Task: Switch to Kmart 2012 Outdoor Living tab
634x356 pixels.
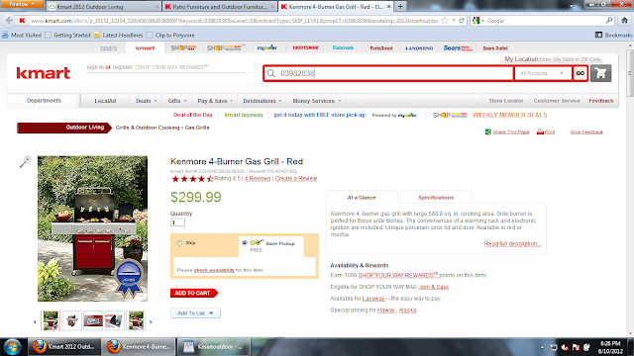Action: click(103, 7)
